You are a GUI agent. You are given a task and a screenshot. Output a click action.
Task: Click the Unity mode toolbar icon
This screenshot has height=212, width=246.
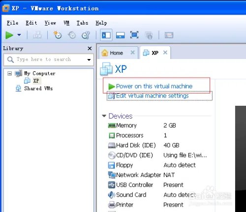coord(149,35)
